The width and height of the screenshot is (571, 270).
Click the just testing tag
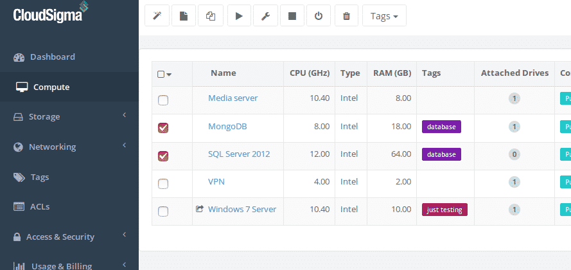coord(444,210)
